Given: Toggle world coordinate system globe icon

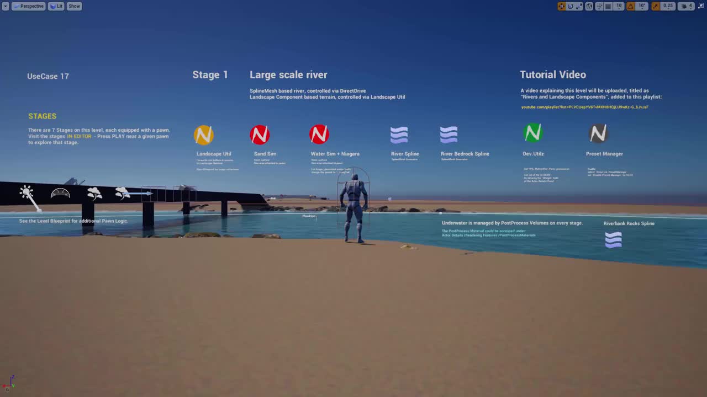Looking at the screenshot, I should (x=589, y=6).
